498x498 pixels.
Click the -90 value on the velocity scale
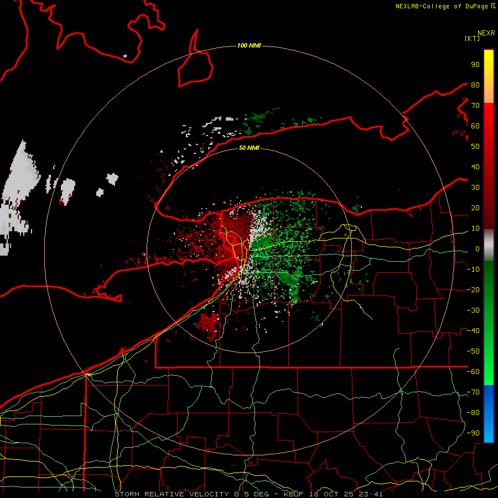473,433
